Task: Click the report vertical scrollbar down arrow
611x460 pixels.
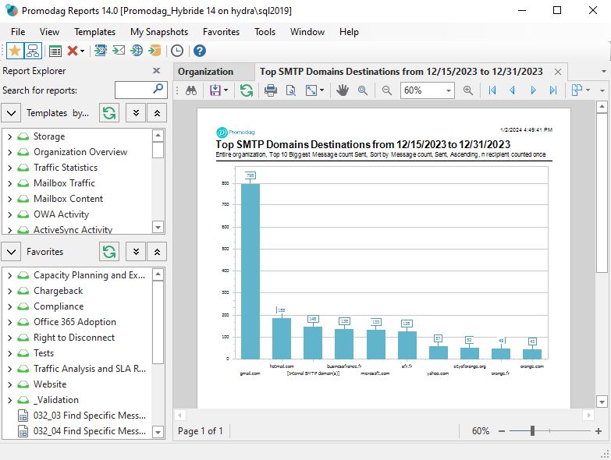Action: coord(602,402)
